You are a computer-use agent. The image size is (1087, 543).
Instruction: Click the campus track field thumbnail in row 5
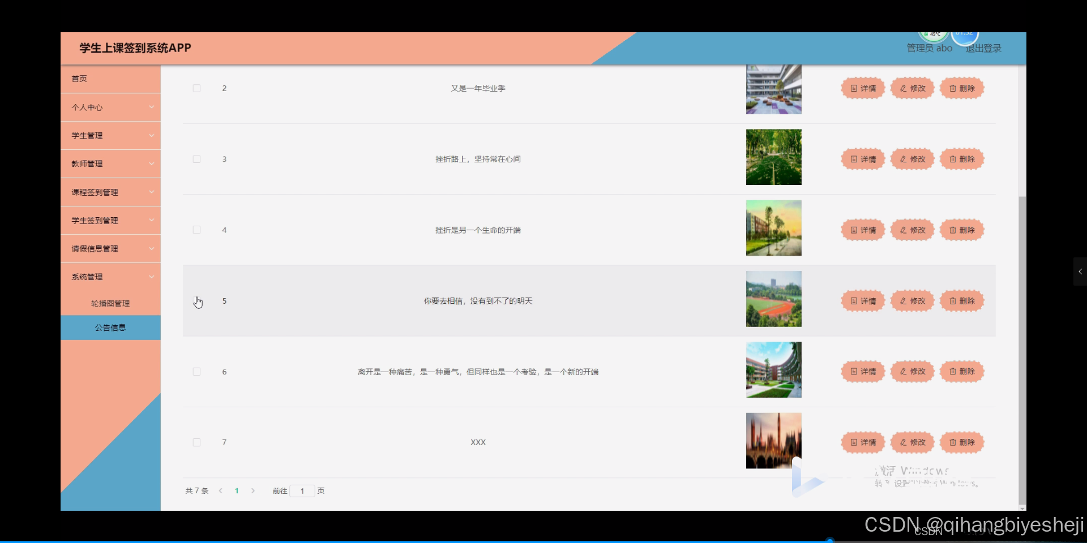click(773, 299)
